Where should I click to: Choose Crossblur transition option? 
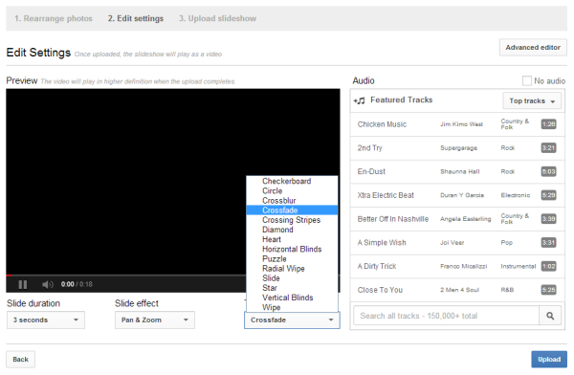292,201
